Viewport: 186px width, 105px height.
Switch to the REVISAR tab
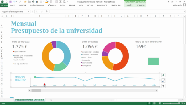pos(72,5)
